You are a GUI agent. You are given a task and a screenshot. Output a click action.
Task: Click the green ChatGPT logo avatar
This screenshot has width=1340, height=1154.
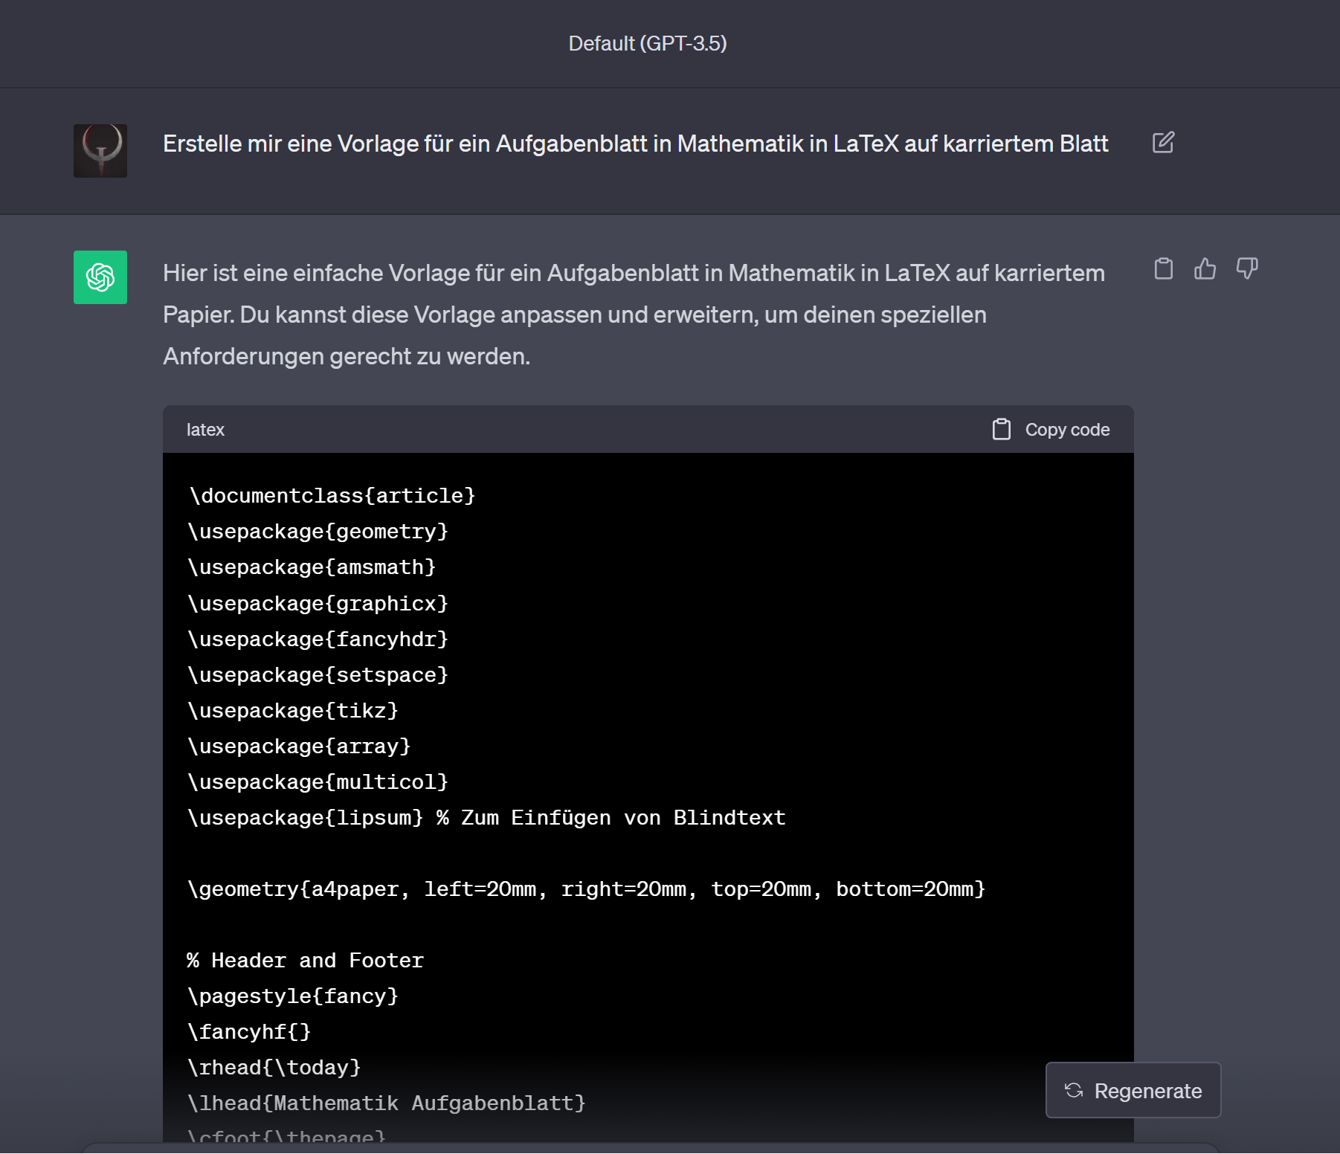point(100,277)
